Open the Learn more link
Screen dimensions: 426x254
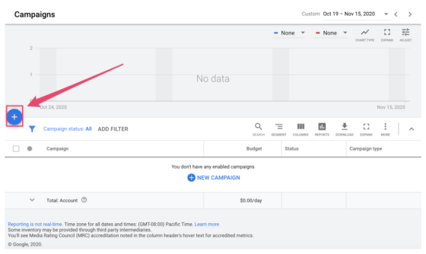pyautogui.click(x=207, y=224)
